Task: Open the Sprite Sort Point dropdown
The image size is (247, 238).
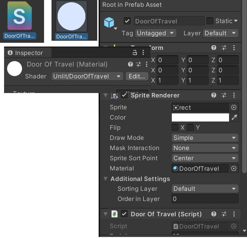Action: (x=205, y=158)
